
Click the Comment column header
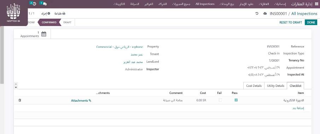click(176, 93)
